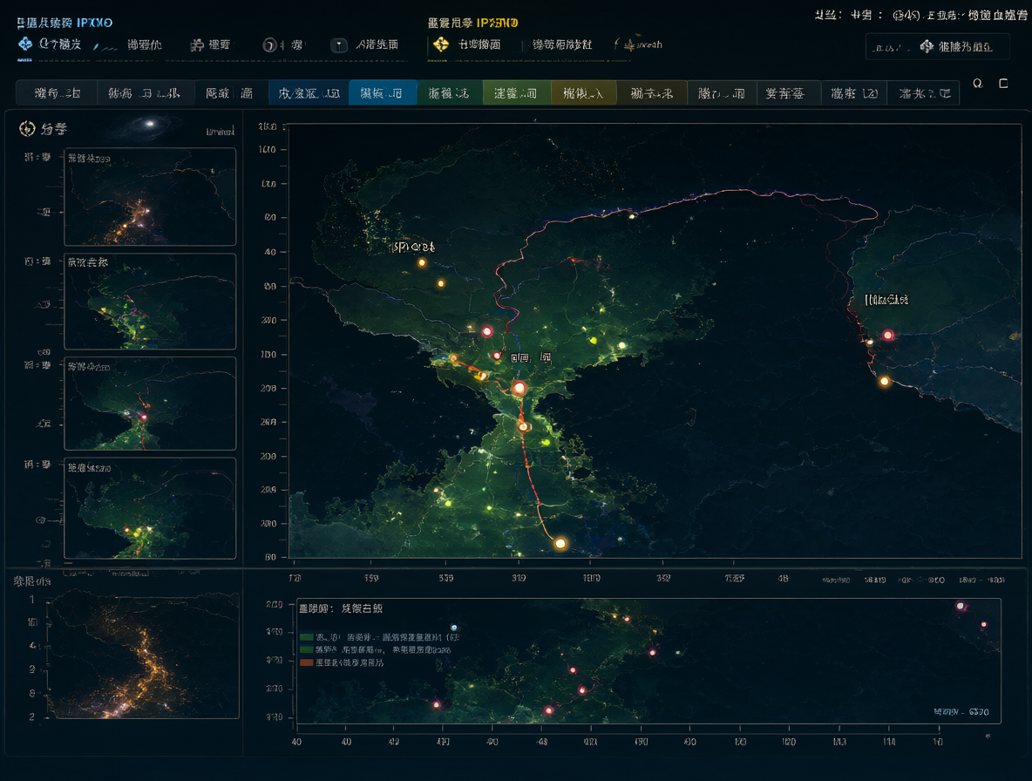Click the blue four-diamond icon in the top toolbar

25,44
